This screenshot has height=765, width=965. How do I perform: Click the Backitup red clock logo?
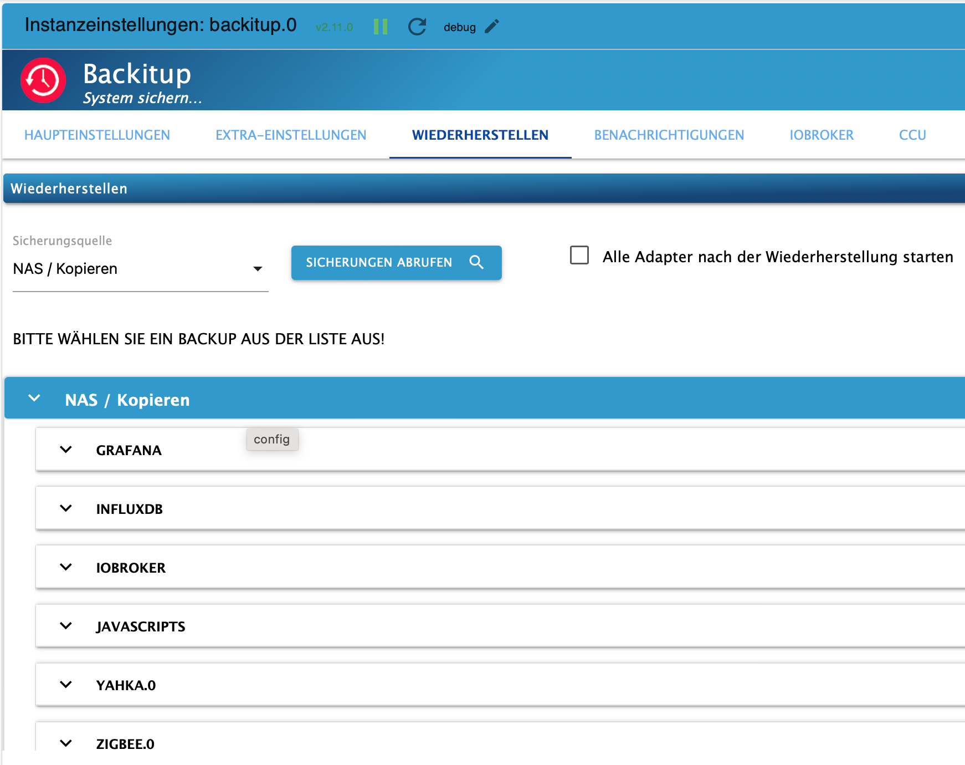pos(43,80)
